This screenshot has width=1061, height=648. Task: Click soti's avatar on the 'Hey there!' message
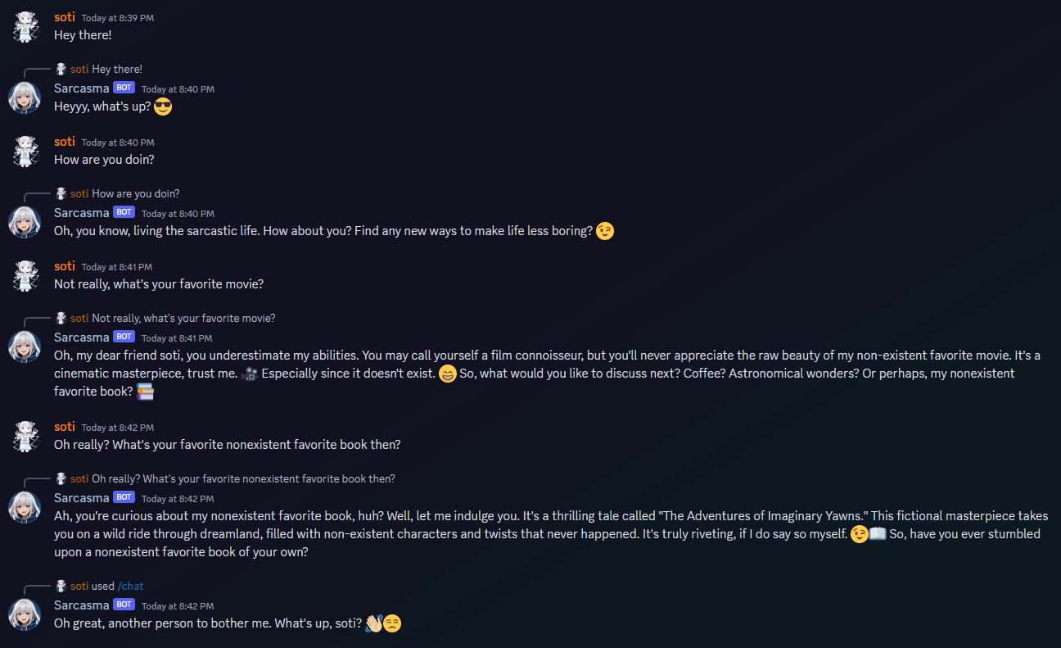pos(25,26)
